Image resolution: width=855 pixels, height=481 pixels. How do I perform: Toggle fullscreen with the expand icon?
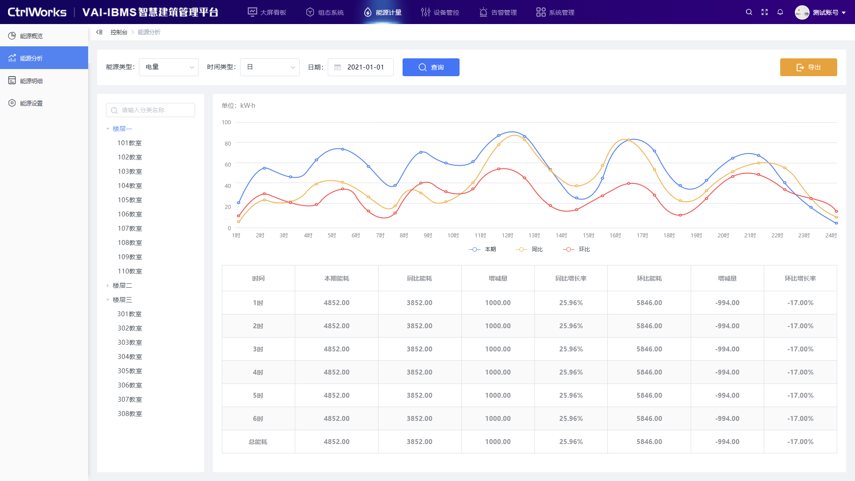[x=765, y=12]
